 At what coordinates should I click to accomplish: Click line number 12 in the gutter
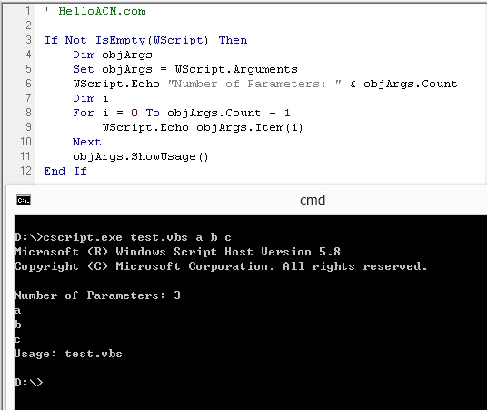25,171
